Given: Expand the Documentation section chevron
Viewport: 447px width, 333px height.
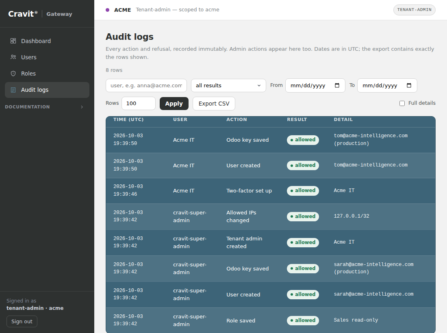Looking at the screenshot, I should coord(82,107).
